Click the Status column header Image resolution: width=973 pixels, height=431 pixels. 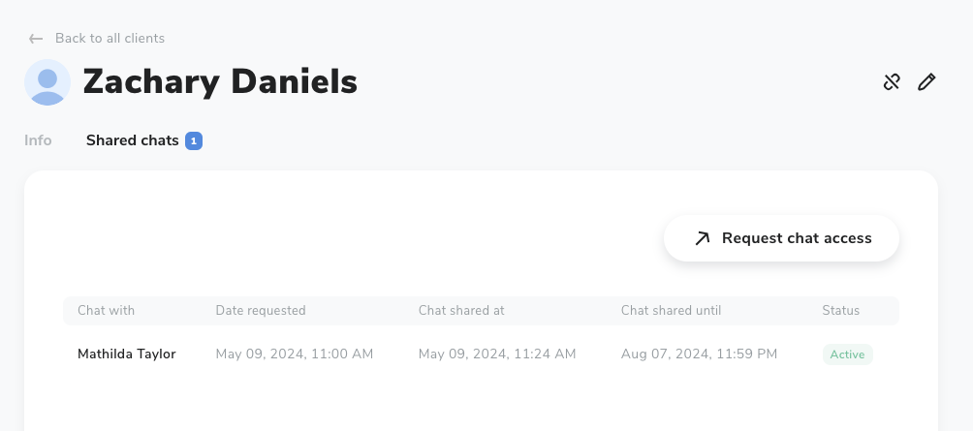point(841,311)
